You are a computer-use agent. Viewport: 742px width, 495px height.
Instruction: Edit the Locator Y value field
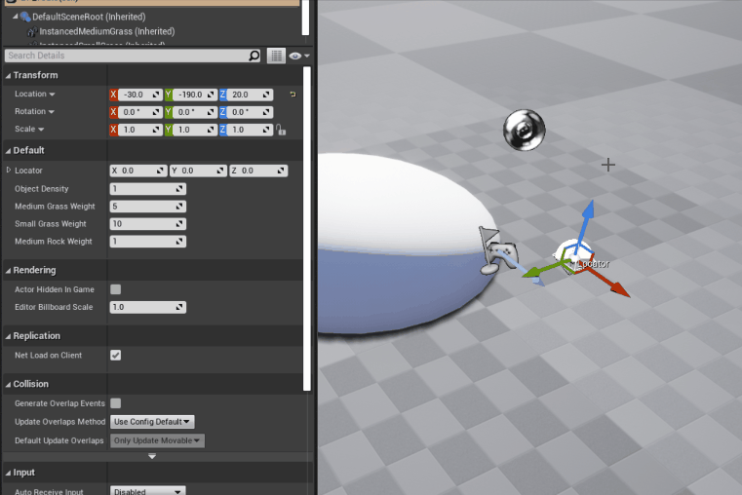[x=198, y=171]
